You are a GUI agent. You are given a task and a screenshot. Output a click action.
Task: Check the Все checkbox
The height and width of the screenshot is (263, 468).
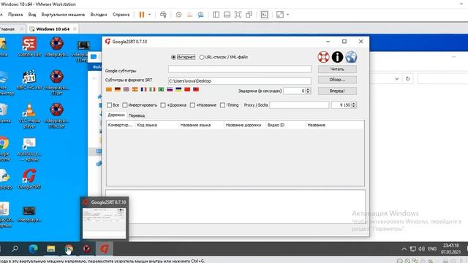coord(109,105)
